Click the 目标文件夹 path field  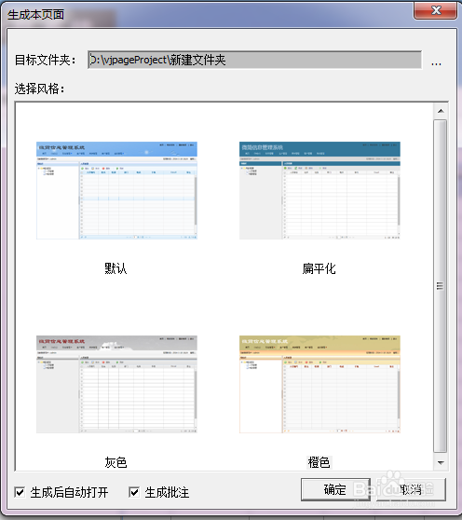click(x=255, y=60)
